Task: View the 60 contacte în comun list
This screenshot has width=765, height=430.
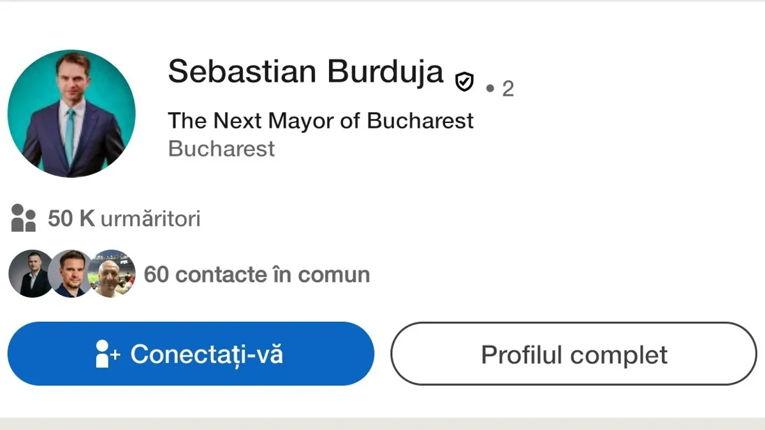Action: [257, 275]
